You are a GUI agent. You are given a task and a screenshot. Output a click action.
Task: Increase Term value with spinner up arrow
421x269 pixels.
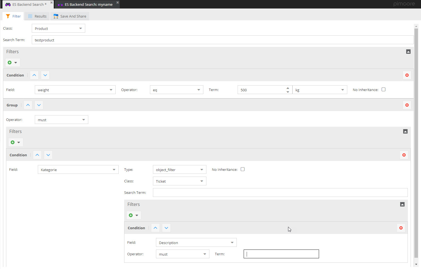288,88
